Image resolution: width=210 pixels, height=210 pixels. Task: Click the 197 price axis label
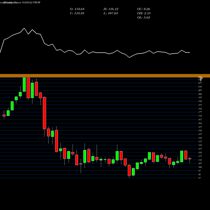pos(200,97)
